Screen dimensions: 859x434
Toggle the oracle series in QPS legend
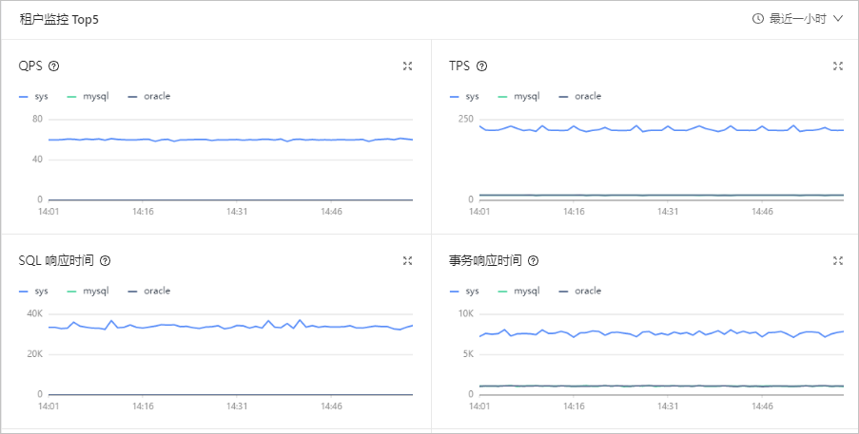click(148, 96)
